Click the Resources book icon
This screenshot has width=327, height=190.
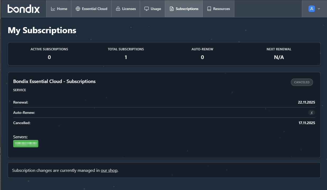(x=209, y=9)
